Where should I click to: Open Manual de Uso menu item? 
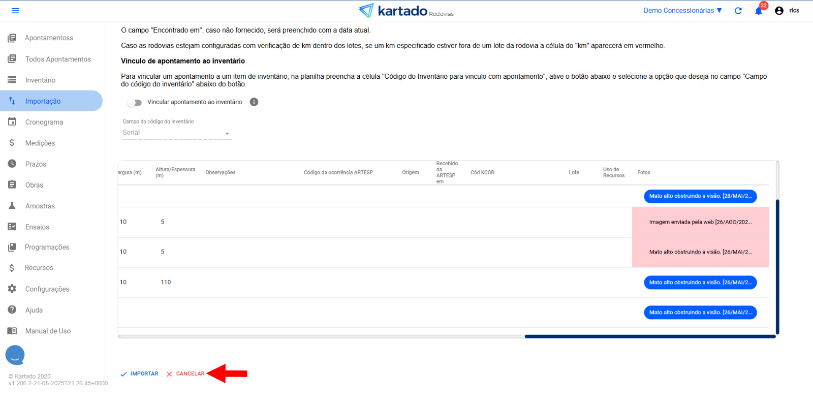coord(48,331)
